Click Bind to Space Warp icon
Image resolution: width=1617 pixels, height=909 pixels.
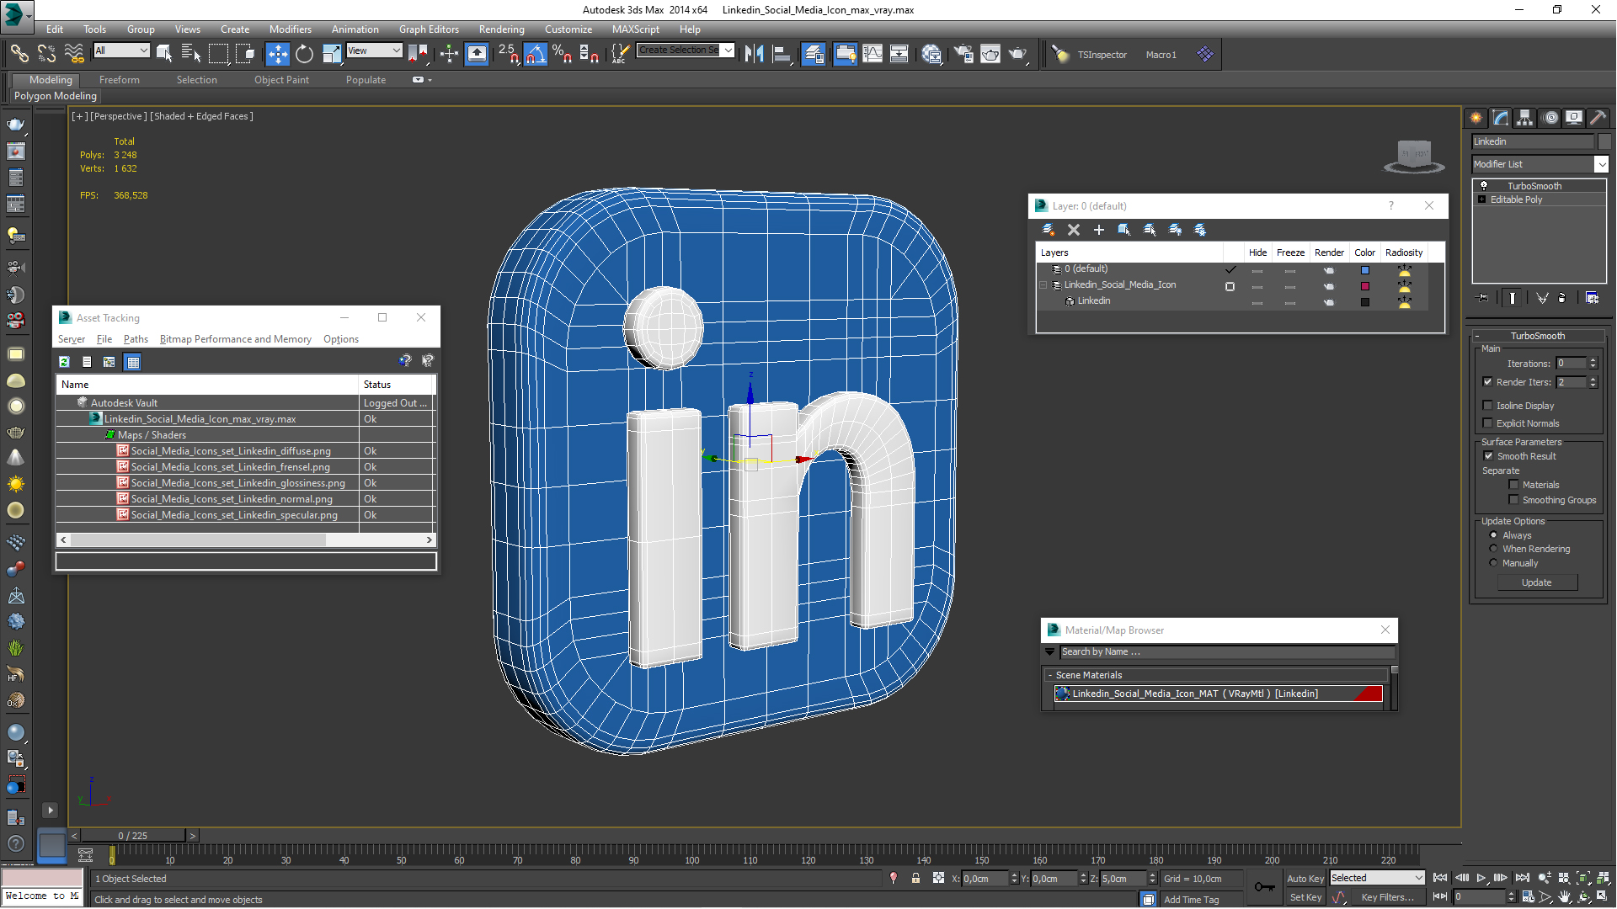tap(74, 54)
